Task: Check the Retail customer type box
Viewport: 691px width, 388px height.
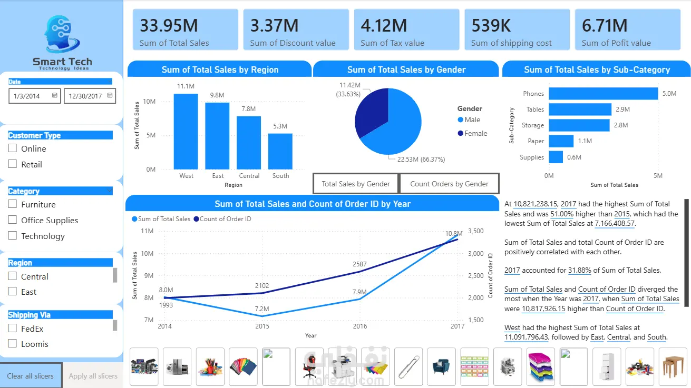Action: (x=13, y=164)
